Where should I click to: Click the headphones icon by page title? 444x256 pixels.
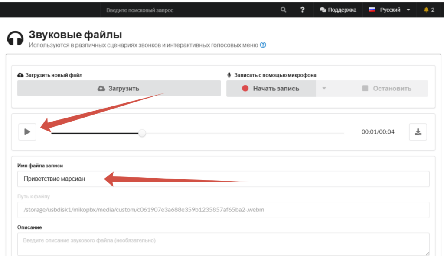[15, 38]
